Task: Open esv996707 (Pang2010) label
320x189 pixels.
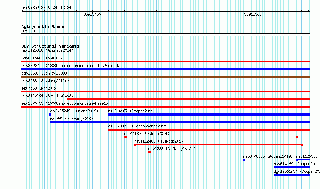Action: [72, 118]
